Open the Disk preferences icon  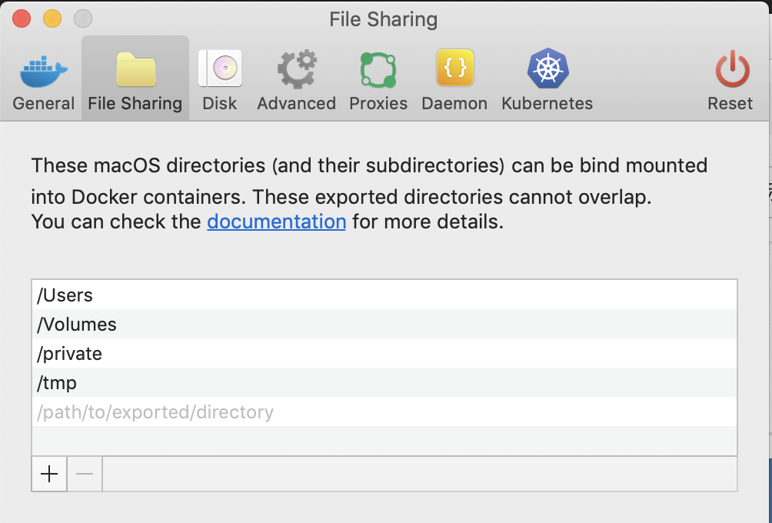pos(220,70)
